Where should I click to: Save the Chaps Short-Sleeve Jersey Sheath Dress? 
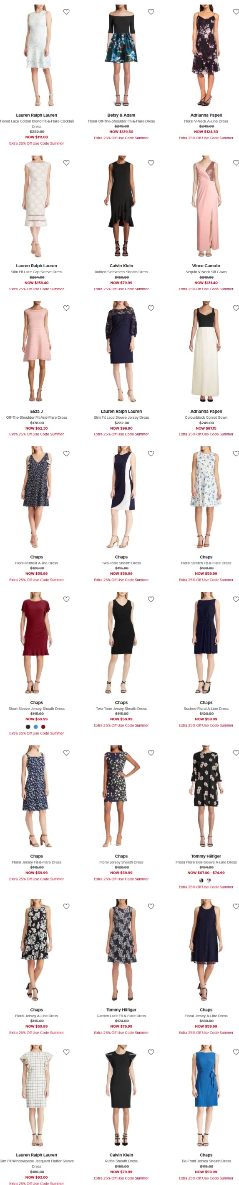pyautogui.click(x=66, y=599)
